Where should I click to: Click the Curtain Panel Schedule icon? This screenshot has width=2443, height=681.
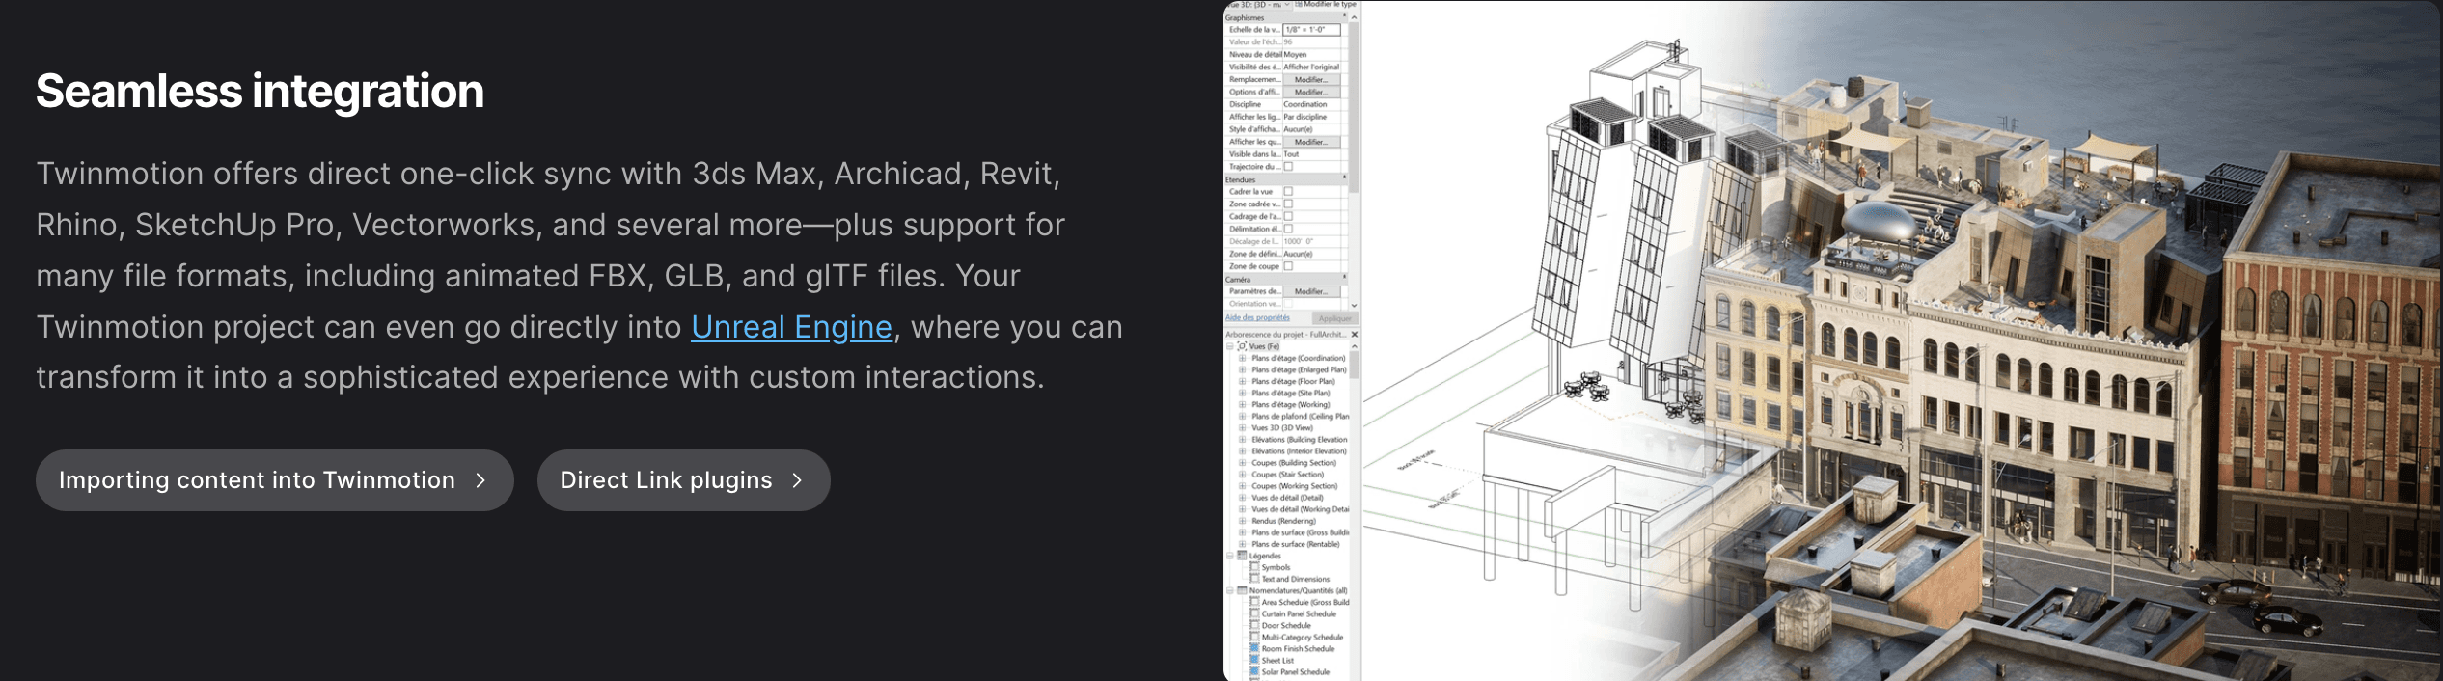click(1255, 613)
